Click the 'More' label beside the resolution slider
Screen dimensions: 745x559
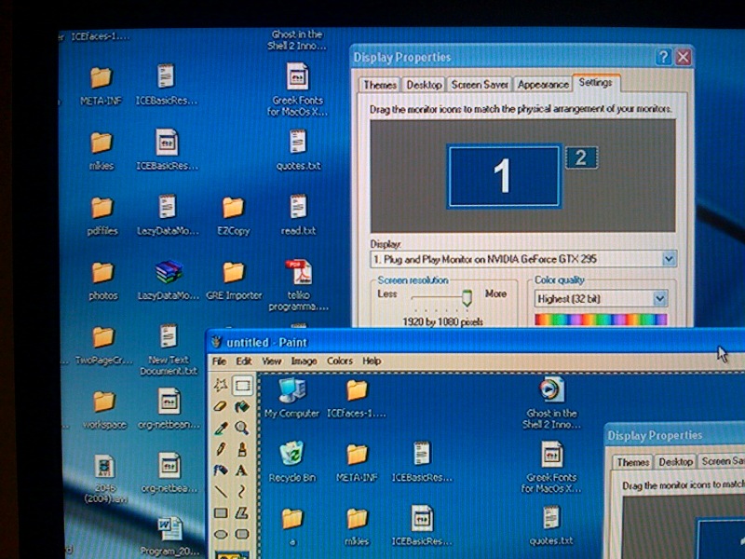495,293
